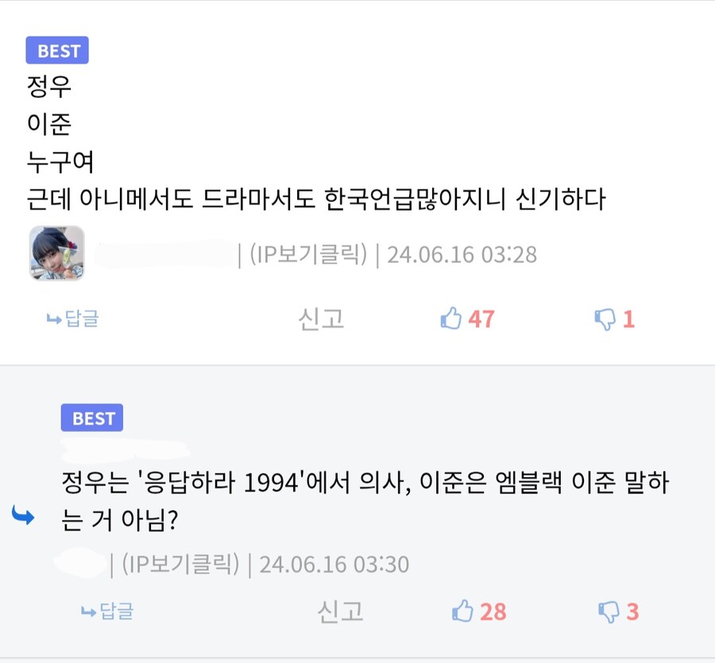Screen dimensions: 715x663
Task: Open the first commenter's profile picture
Action: pyautogui.click(x=56, y=254)
